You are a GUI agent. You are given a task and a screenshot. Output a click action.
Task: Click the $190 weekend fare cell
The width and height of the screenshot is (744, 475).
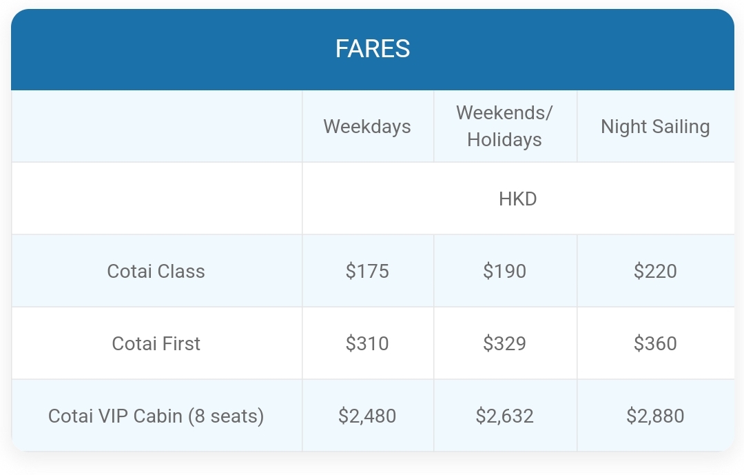(504, 271)
